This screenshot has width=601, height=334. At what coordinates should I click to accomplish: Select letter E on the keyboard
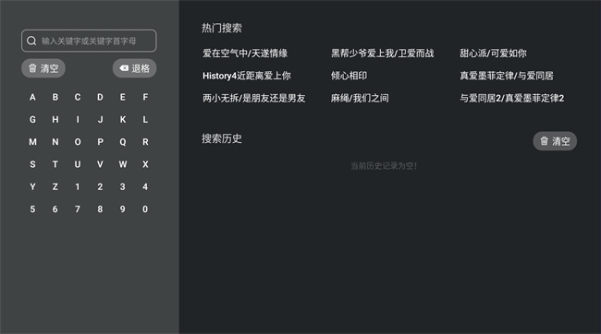click(123, 97)
